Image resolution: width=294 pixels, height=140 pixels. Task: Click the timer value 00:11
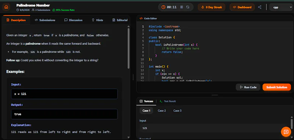coord(172,7)
